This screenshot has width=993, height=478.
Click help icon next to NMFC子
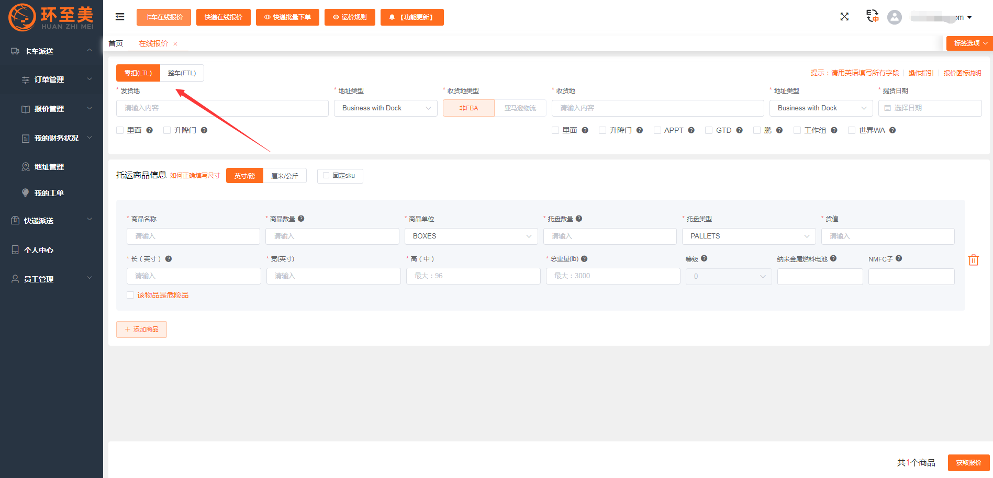(899, 258)
